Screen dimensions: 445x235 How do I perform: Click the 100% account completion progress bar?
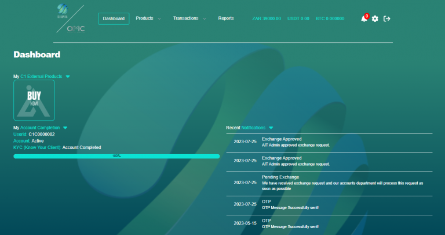pyautogui.click(x=116, y=156)
